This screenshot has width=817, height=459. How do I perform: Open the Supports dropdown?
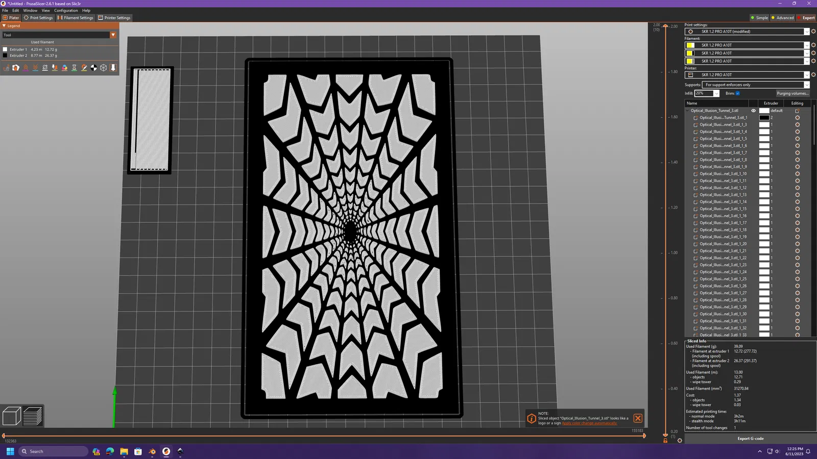pyautogui.click(x=756, y=85)
